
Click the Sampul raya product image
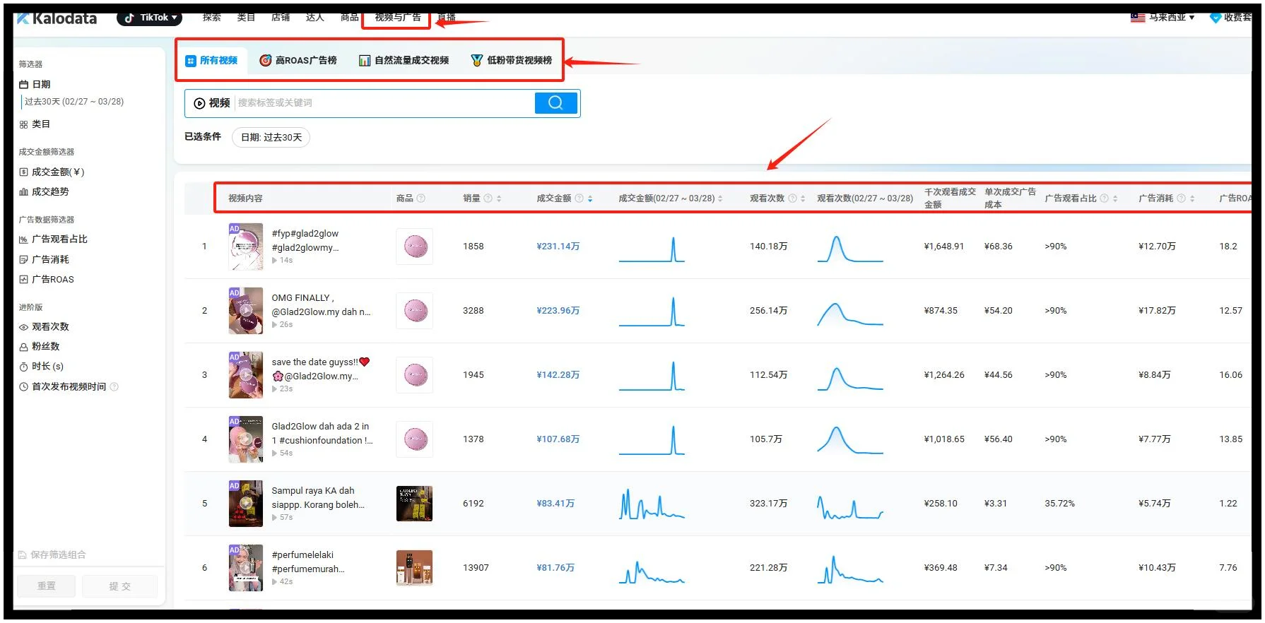click(415, 504)
